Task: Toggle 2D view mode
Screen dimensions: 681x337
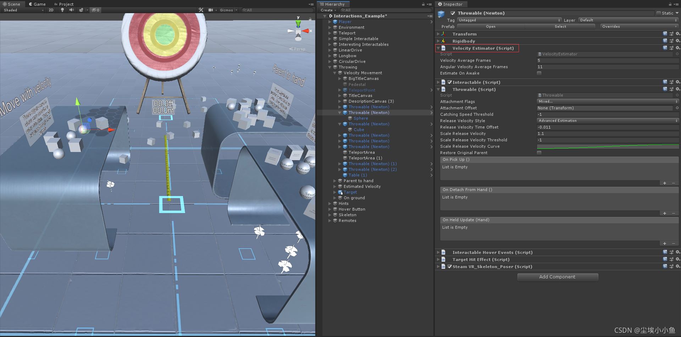Action: 51,10
